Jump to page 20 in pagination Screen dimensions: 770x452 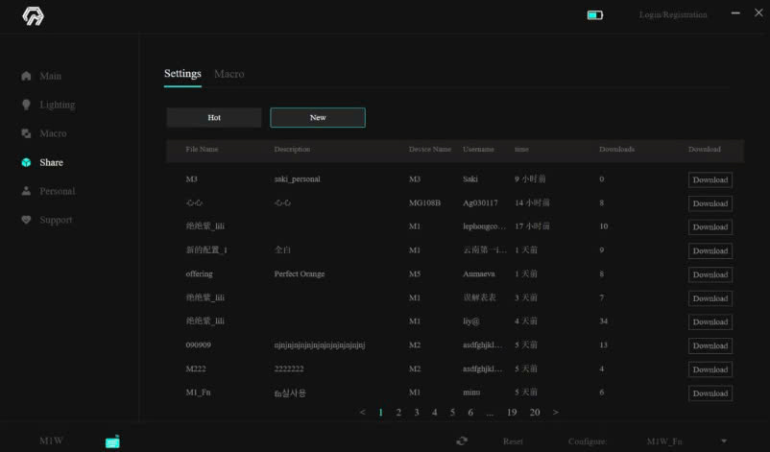coord(535,413)
